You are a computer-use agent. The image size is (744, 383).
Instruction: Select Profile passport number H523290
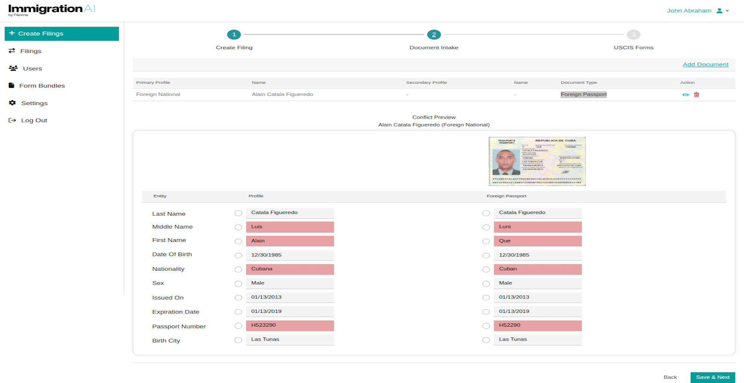coord(238,326)
